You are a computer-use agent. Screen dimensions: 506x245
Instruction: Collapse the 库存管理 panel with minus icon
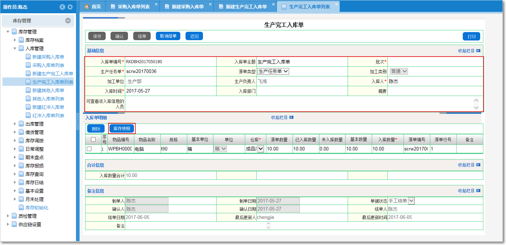(68, 21)
